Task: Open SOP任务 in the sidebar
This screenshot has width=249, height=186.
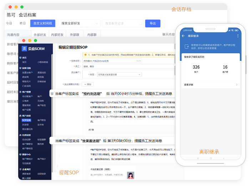Action: [x=27, y=120]
